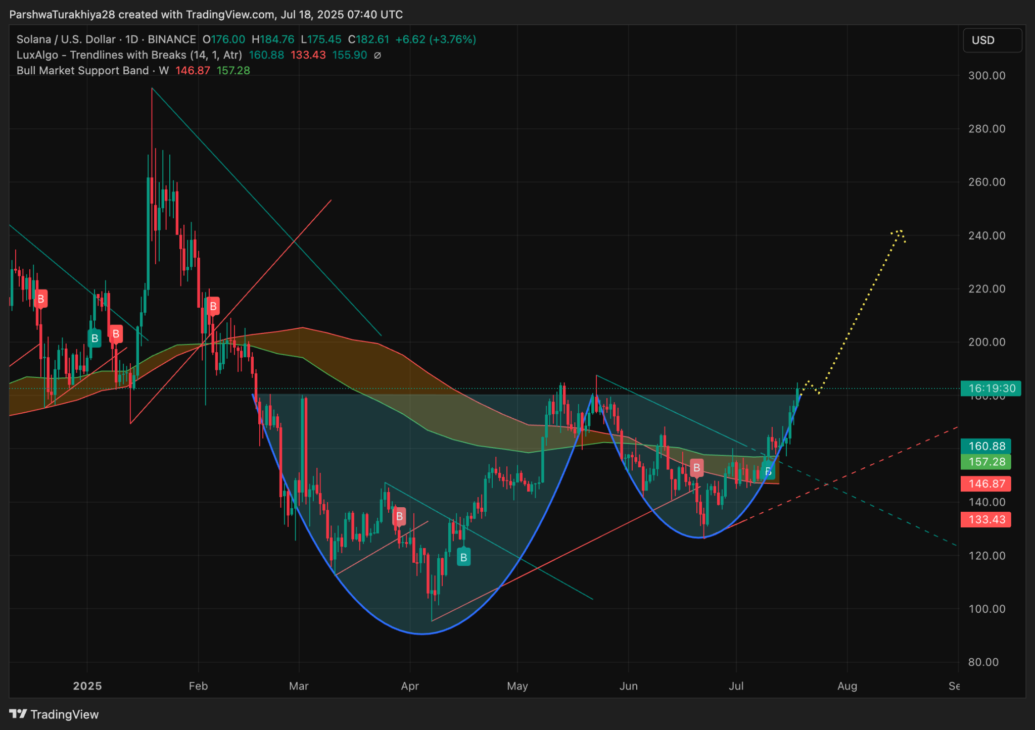
Task: Click the 140.00 price axis label
Action: coord(986,502)
